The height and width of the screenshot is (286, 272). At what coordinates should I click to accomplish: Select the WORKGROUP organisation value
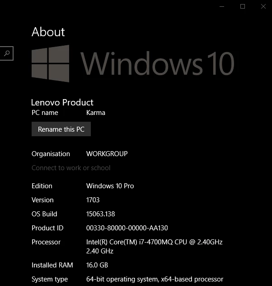tap(107, 154)
